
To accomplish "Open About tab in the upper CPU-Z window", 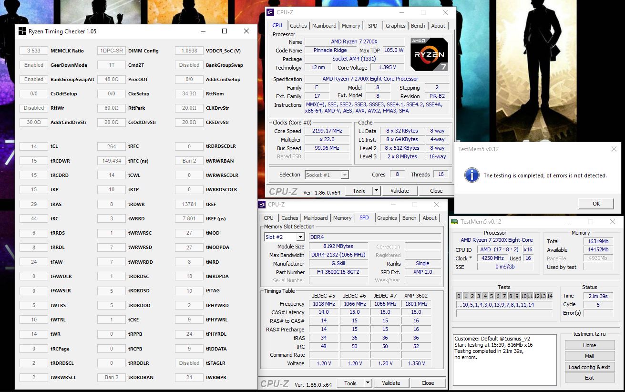I will pyautogui.click(x=438, y=26).
